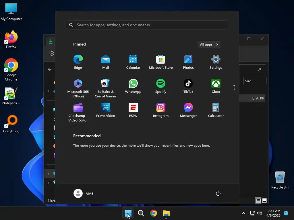Open My Computer desktop icon
Viewport: 294px width, 220px height.
point(11,12)
